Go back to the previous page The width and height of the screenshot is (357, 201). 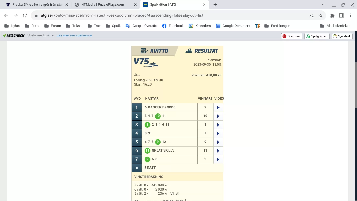(x=6, y=15)
